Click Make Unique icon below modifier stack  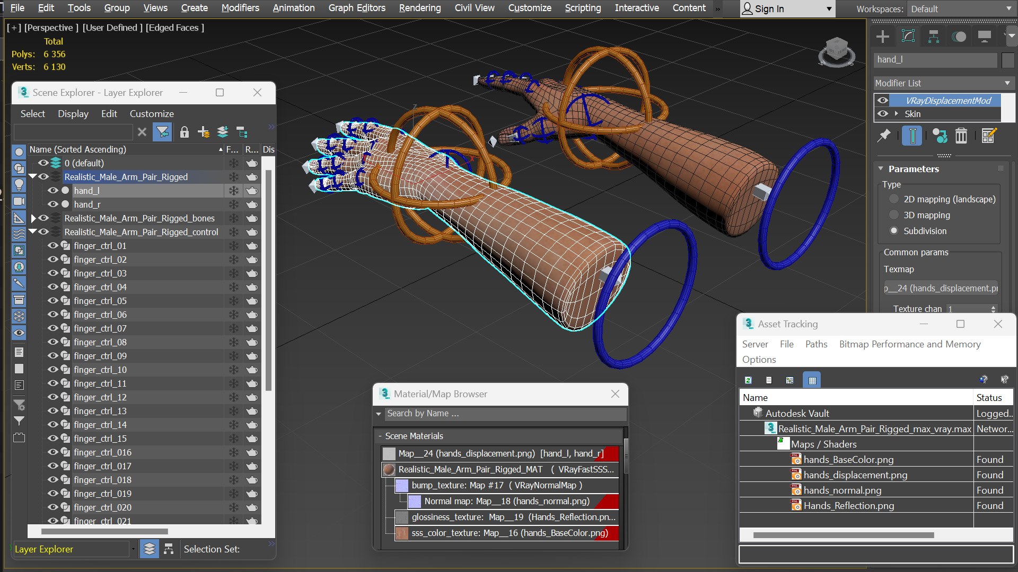(940, 136)
